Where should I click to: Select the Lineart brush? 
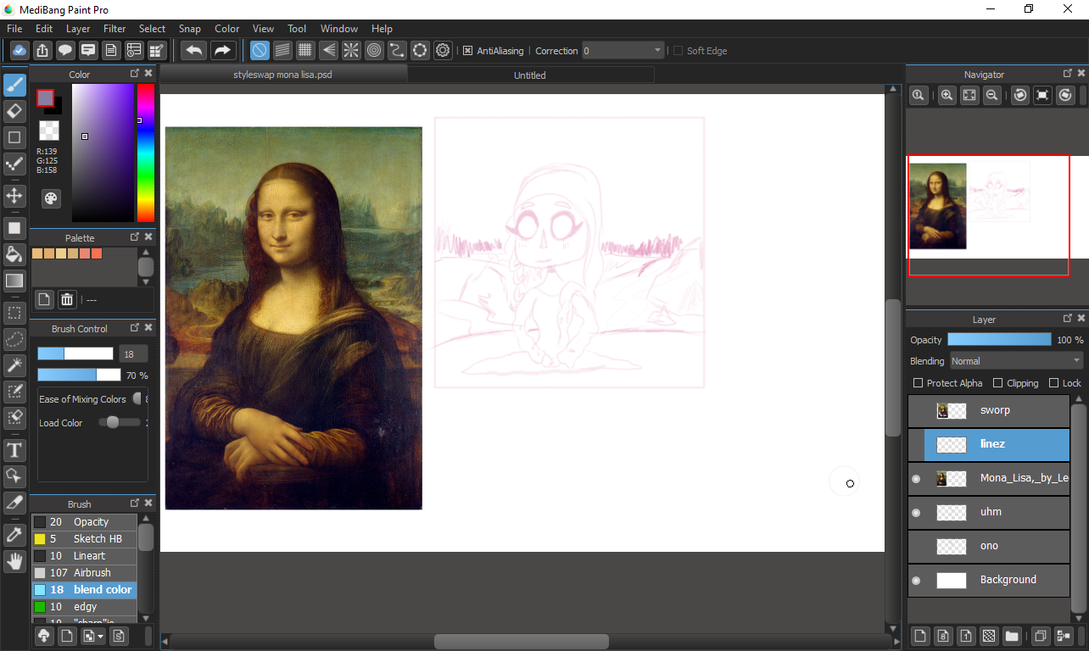pyautogui.click(x=84, y=556)
